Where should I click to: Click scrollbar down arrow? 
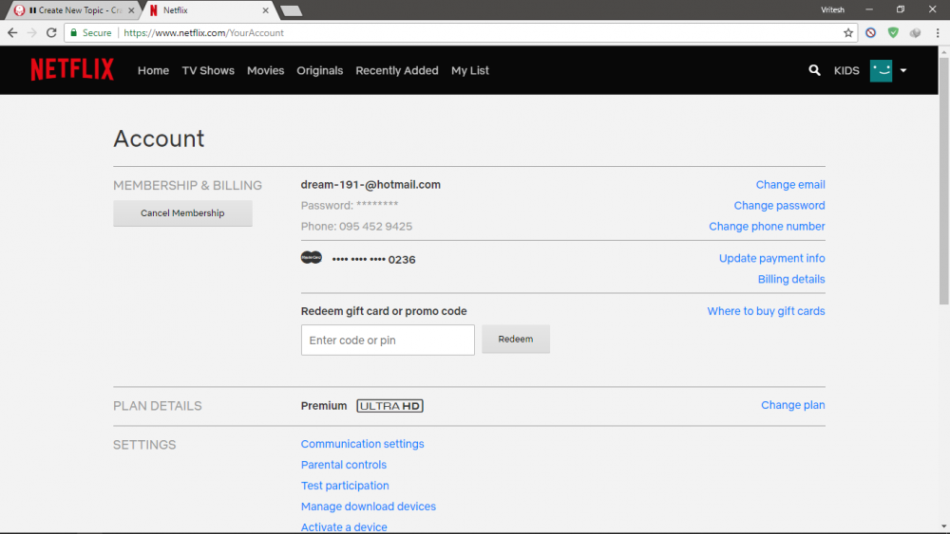point(944,526)
